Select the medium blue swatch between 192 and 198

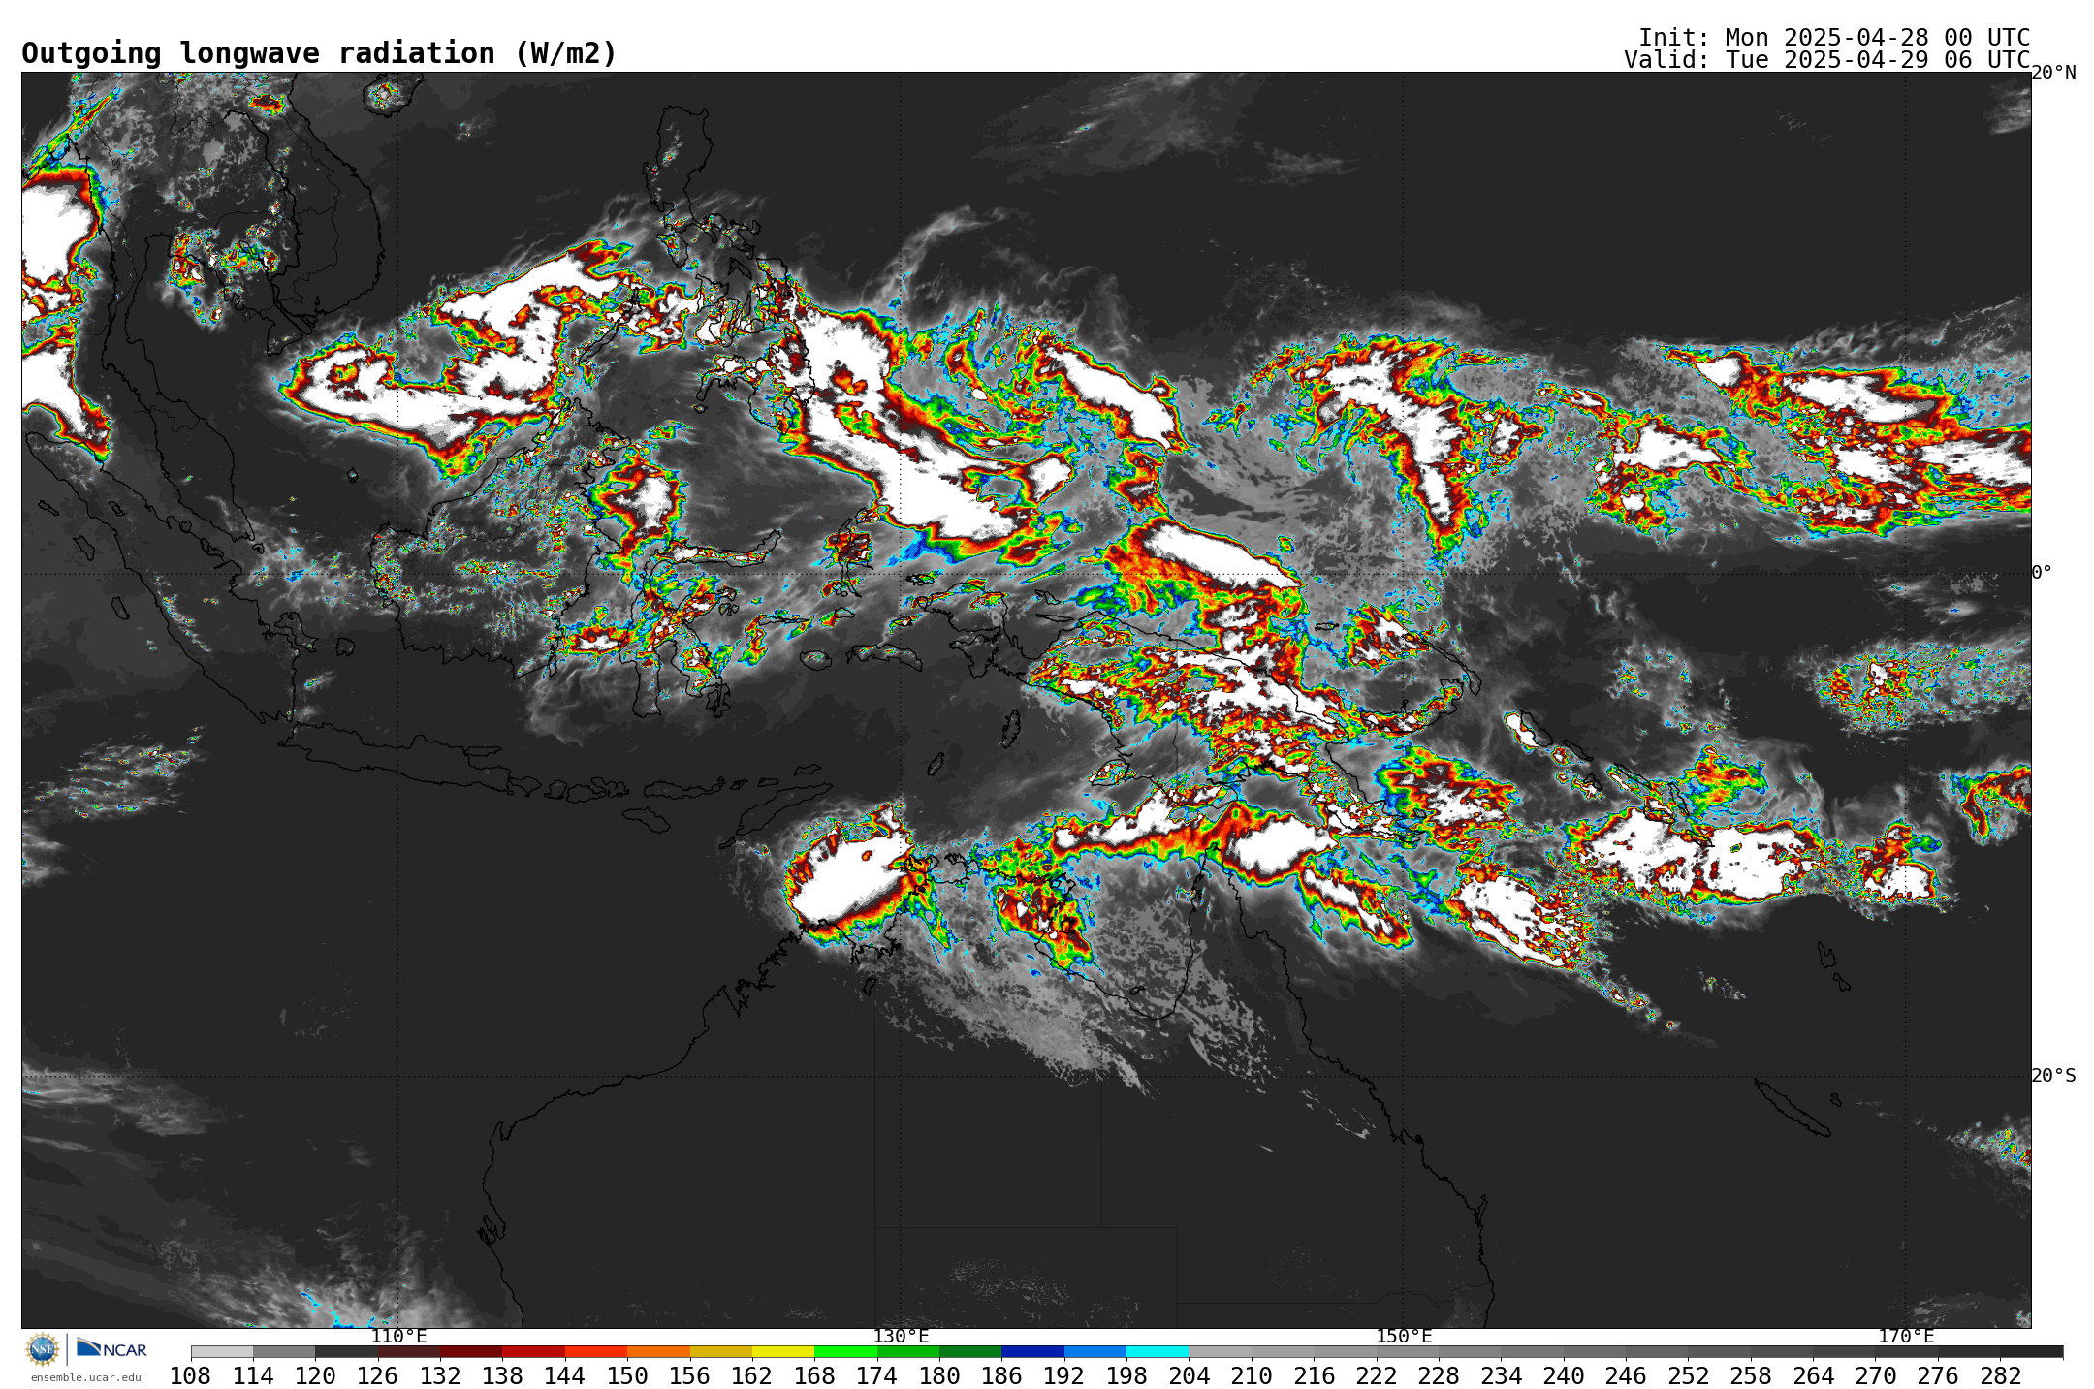[x=1095, y=1351]
